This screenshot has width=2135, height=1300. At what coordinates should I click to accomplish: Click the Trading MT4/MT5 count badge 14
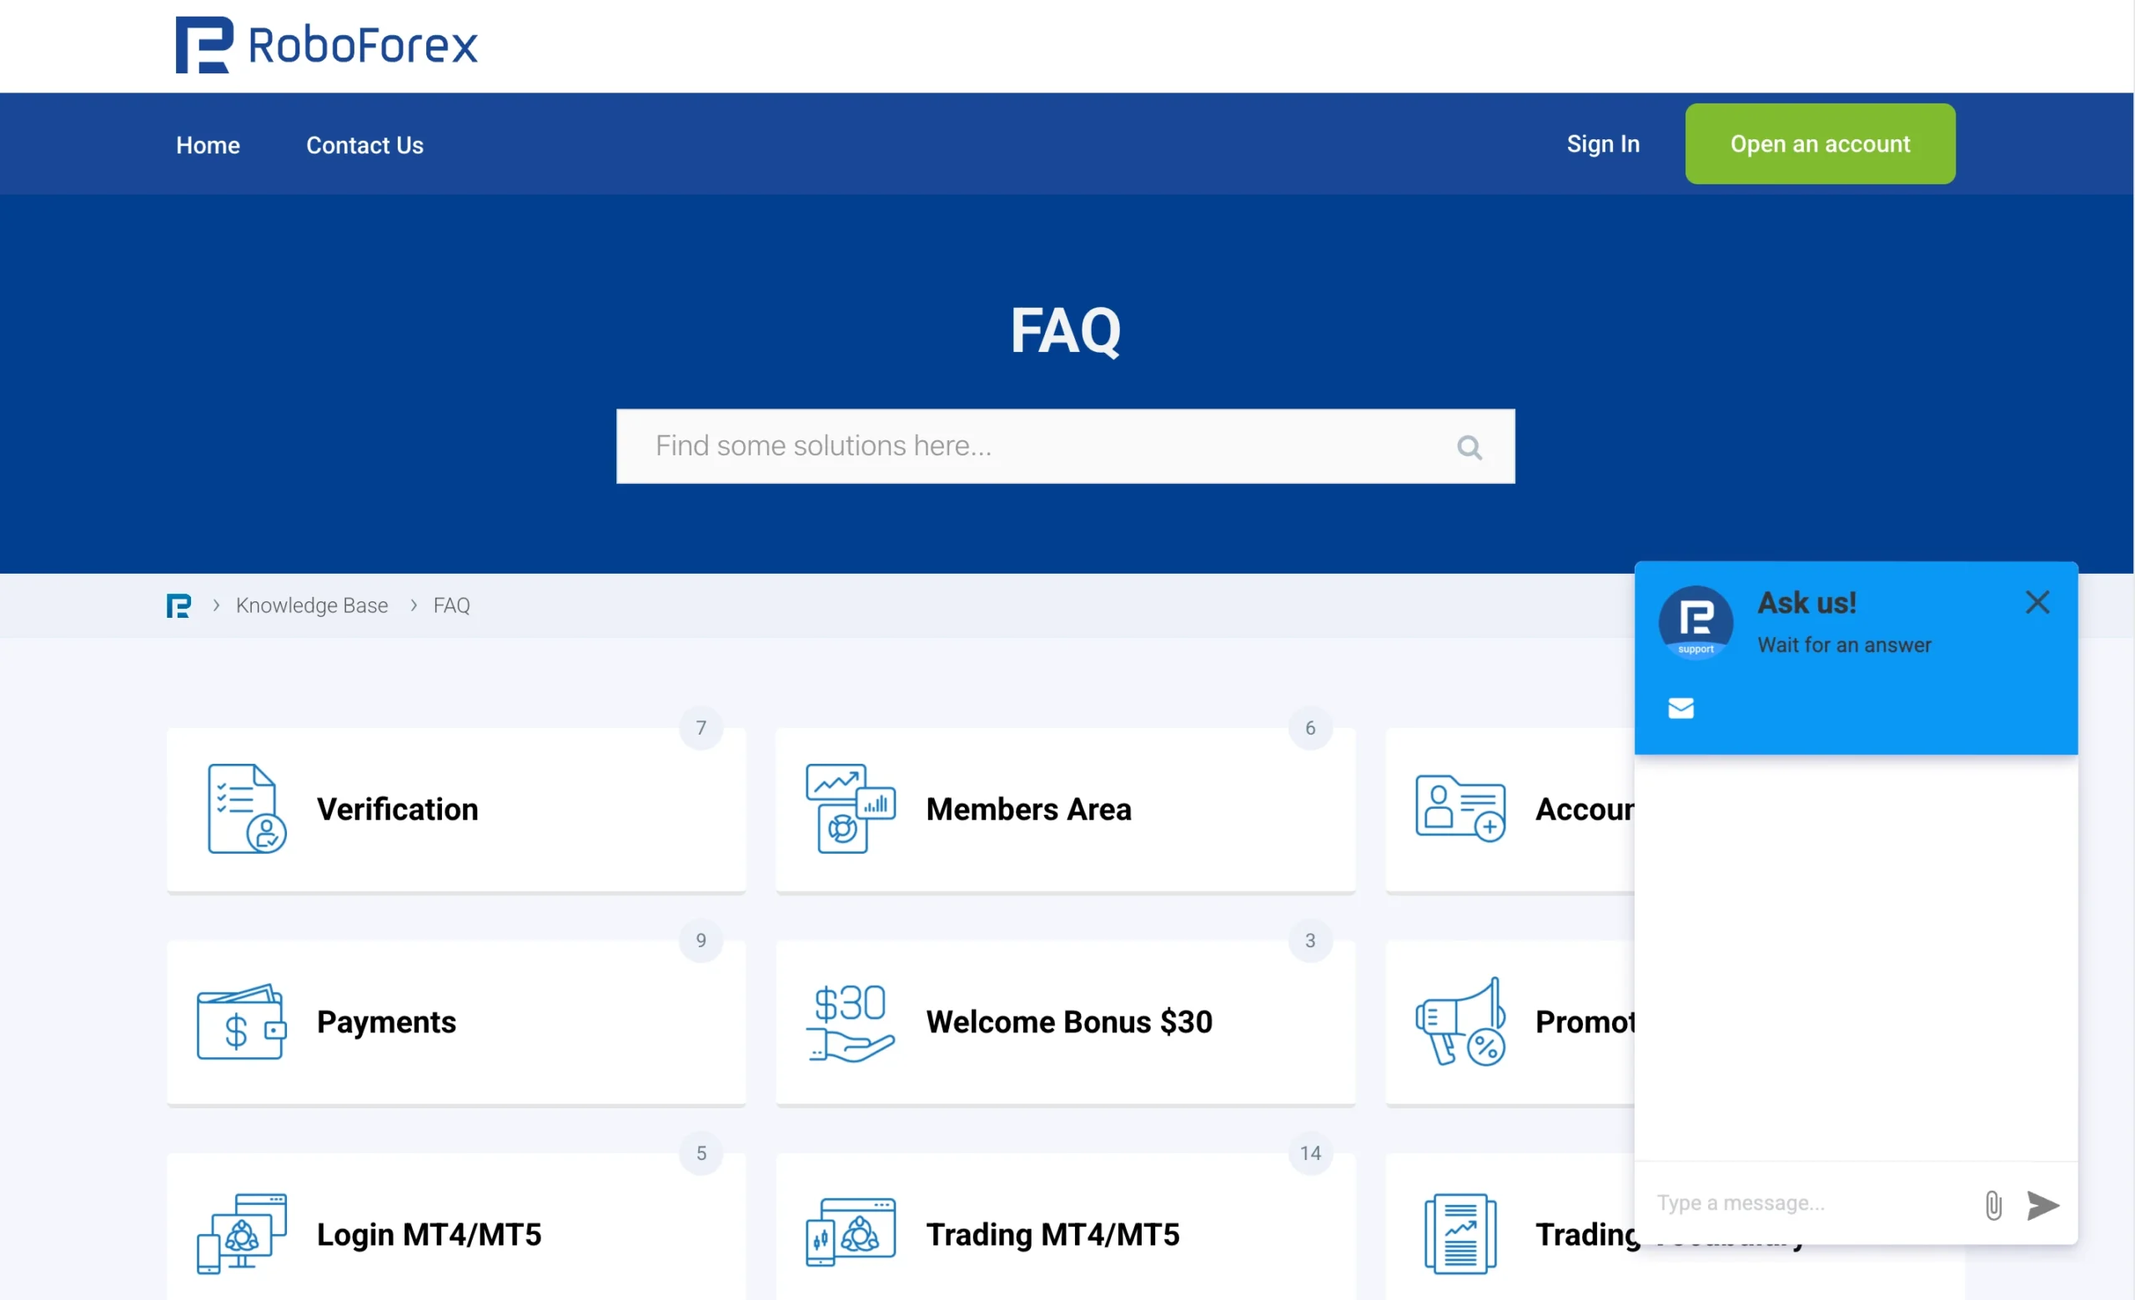(x=1310, y=1153)
